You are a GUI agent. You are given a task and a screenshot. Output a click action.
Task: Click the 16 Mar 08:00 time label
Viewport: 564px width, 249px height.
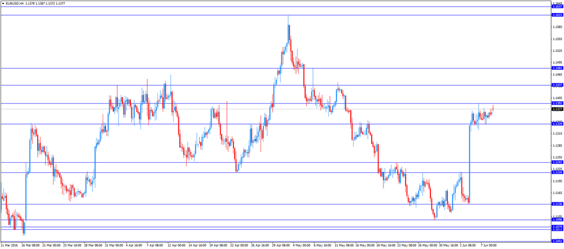click(x=30, y=246)
